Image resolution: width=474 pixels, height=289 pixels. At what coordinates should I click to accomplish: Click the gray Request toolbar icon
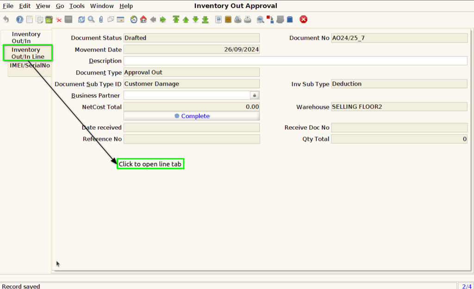pyautogui.click(x=280, y=19)
